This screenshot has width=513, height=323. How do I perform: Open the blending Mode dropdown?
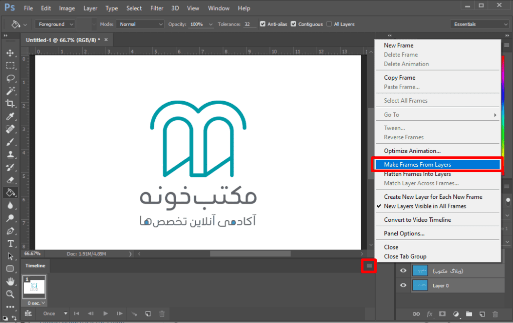tap(140, 24)
